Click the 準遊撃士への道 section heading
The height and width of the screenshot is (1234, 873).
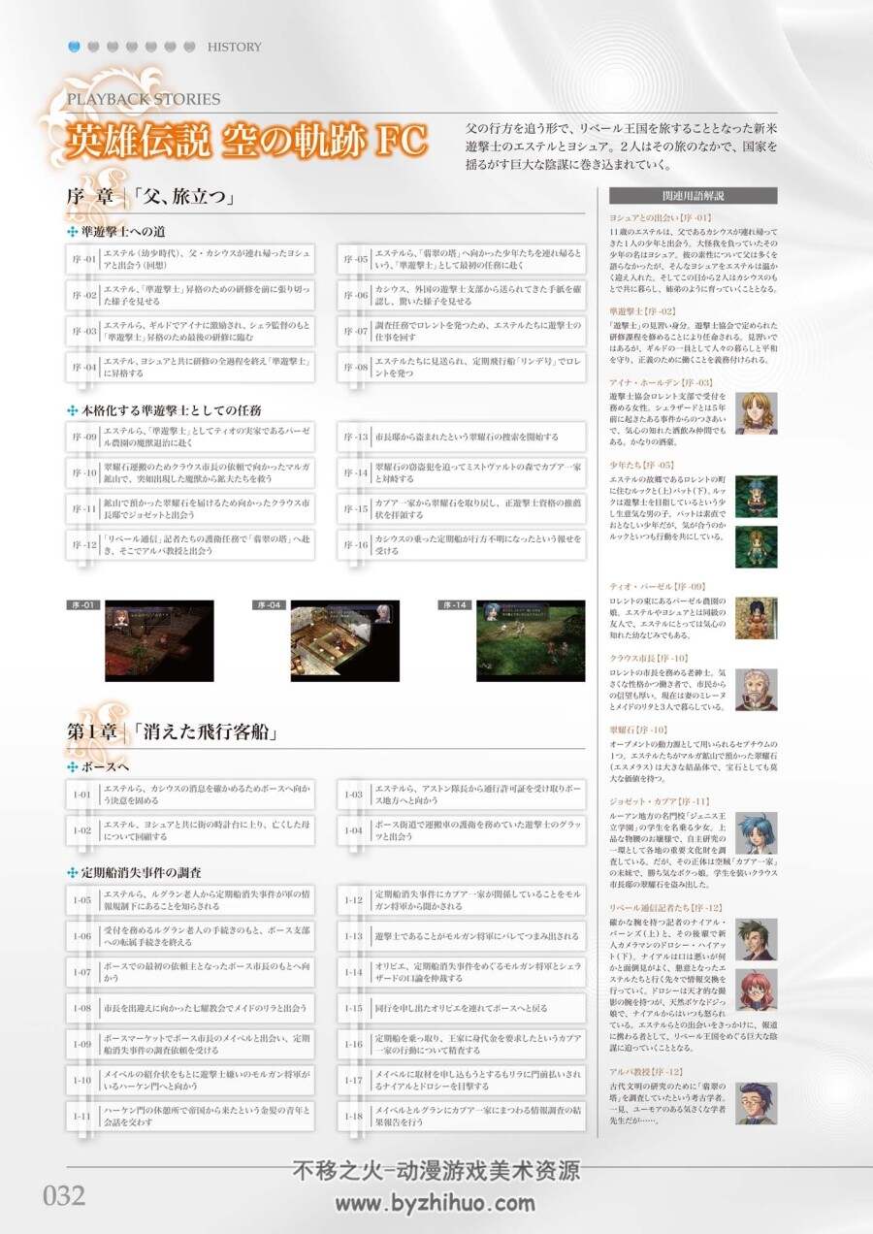122,231
